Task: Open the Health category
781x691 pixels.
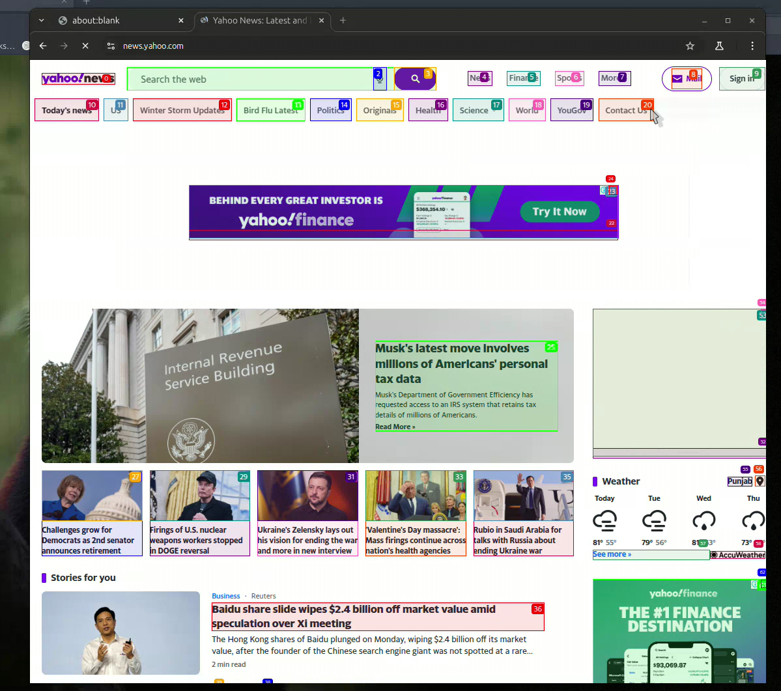Action: pyautogui.click(x=428, y=110)
